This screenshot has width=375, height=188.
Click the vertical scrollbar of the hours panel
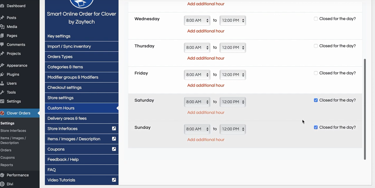365,109
